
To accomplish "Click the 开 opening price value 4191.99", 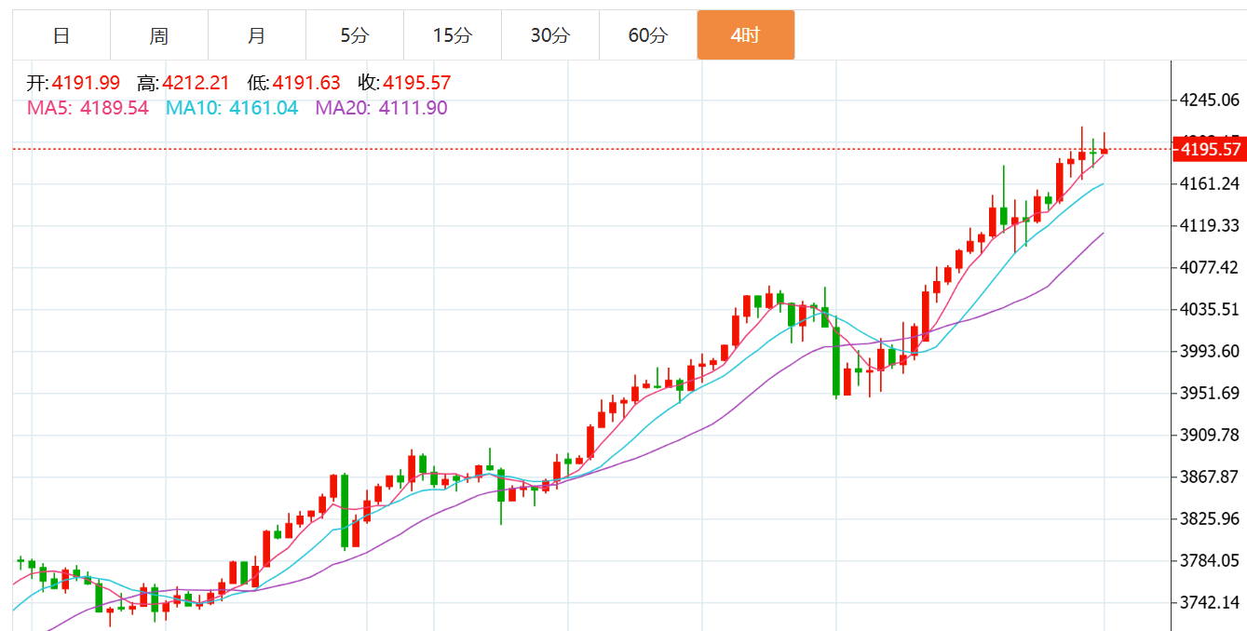I will 86,83.
